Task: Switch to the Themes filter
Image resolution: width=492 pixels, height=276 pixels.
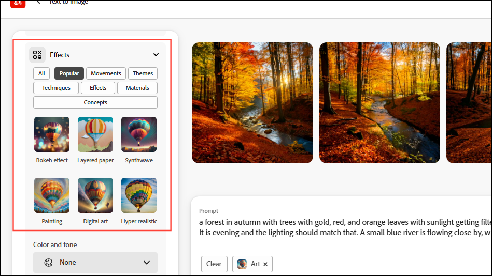Action: [x=143, y=73]
